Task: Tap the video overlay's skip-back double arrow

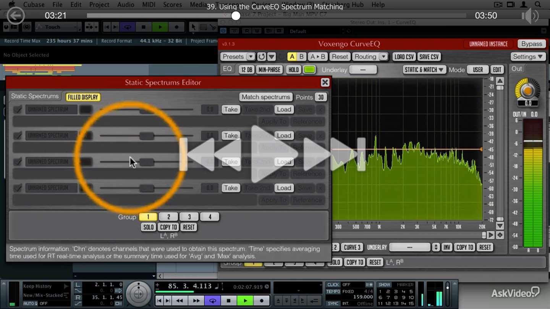Action: [x=209, y=154]
